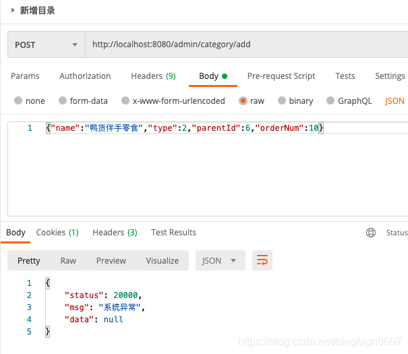Open the Pre-request Script tab
The height and width of the screenshot is (354, 408).
point(281,76)
